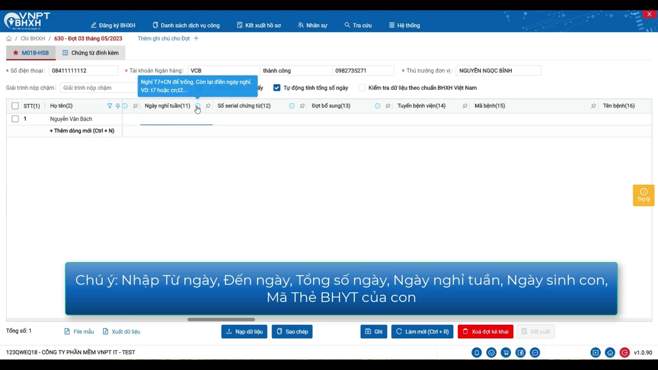Open the yellow Trợ lý help widget

(x=644, y=195)
